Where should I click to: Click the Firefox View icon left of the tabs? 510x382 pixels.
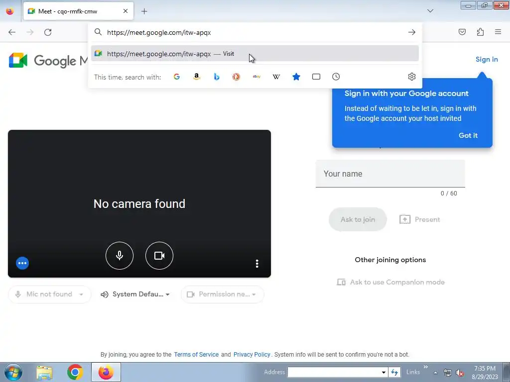[10, 11]
